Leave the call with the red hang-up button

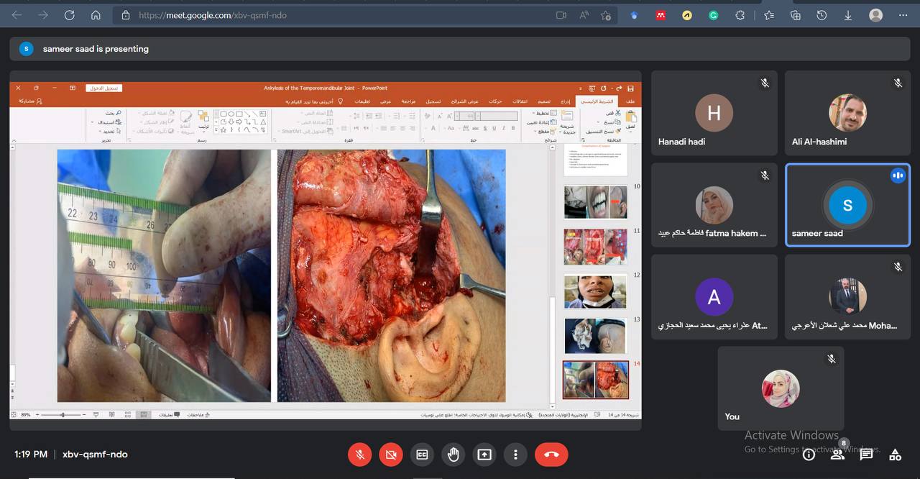551,455
